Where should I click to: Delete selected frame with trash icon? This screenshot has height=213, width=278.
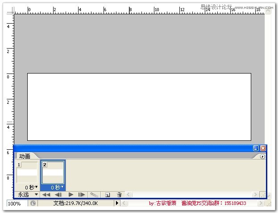pos(119,195)
